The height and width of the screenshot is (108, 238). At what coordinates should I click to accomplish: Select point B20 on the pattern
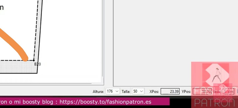click(34, 61)
